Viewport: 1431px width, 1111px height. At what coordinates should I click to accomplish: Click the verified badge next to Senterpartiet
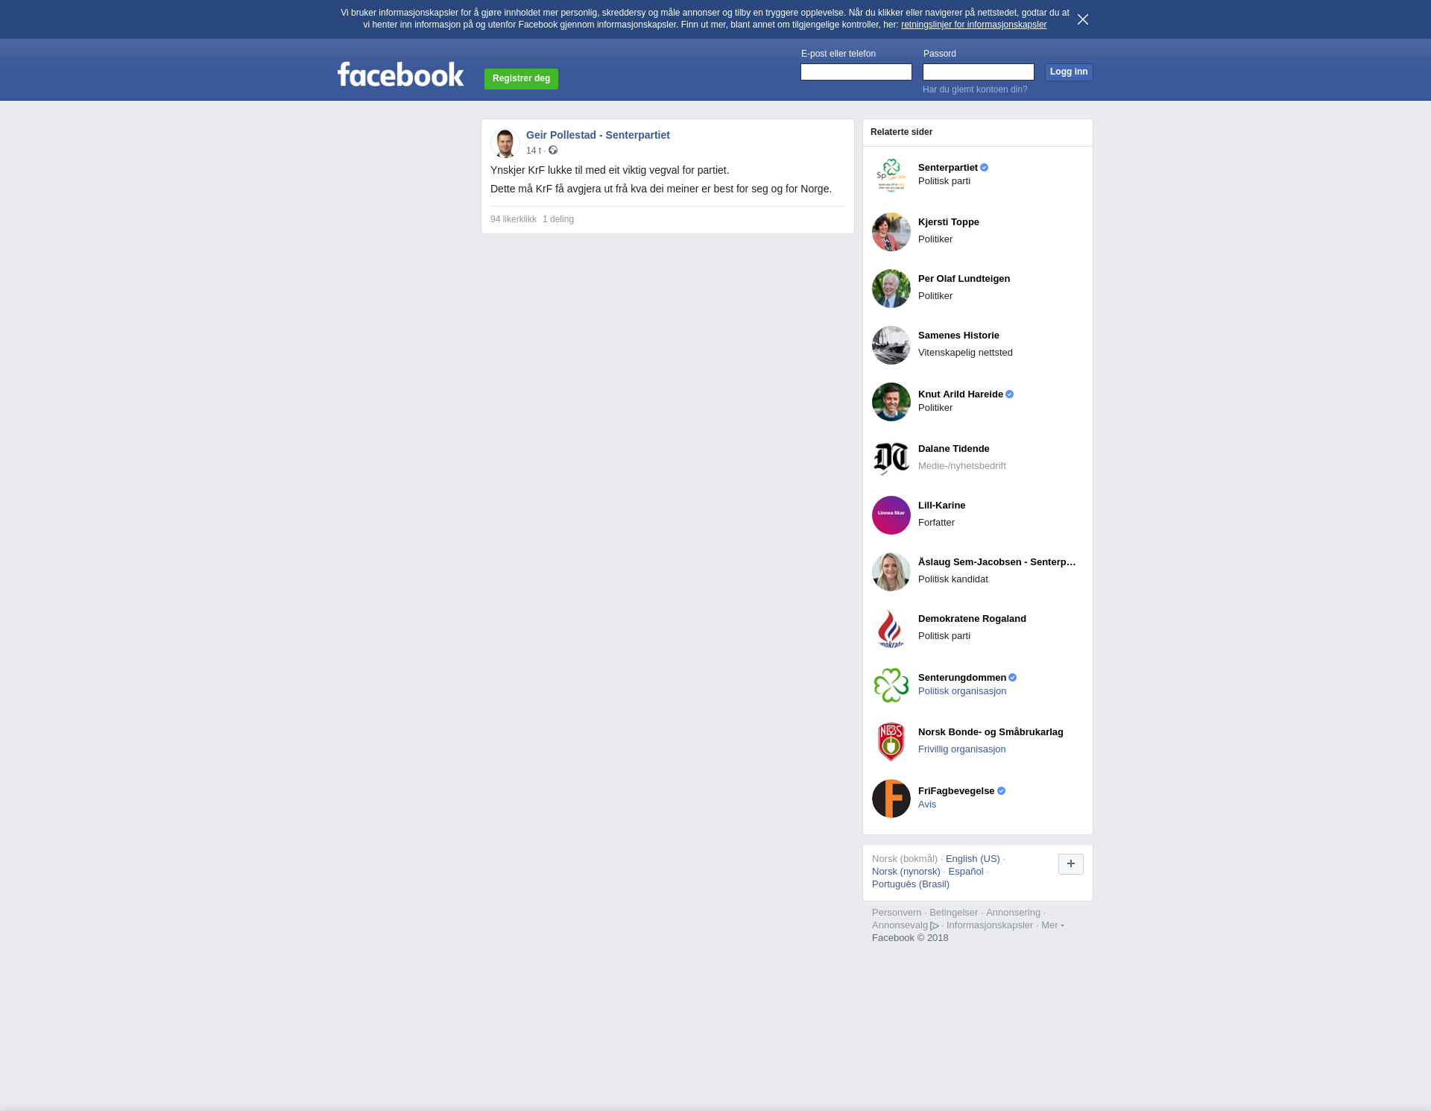[x=985, y=168]
